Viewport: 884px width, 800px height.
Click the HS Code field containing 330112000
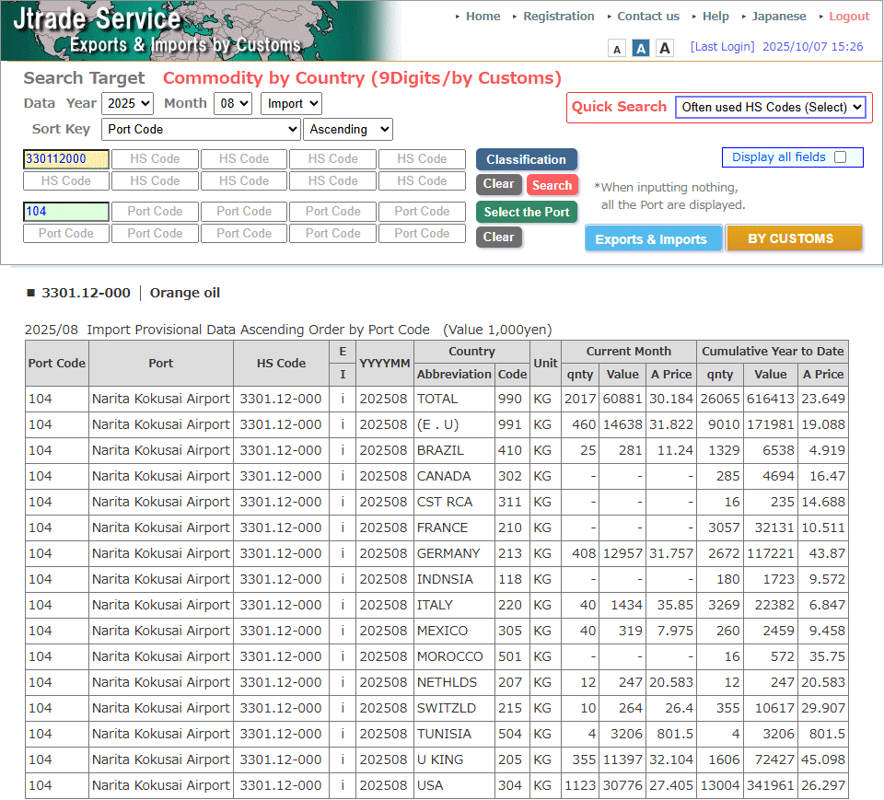pyautogui.click(x=66, y=159)
